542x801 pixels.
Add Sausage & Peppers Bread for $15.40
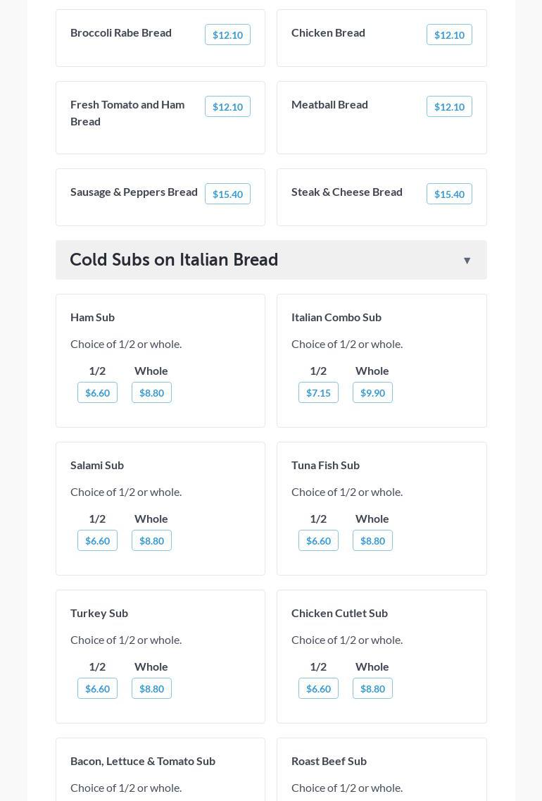click(227, 194)
